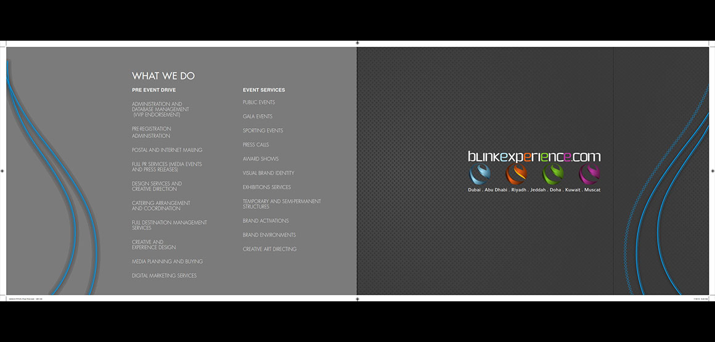715x342 pixels.
Task: Click the POSTAL AND INTERNET MAILING entry
Action: click(x=167, y=150)
